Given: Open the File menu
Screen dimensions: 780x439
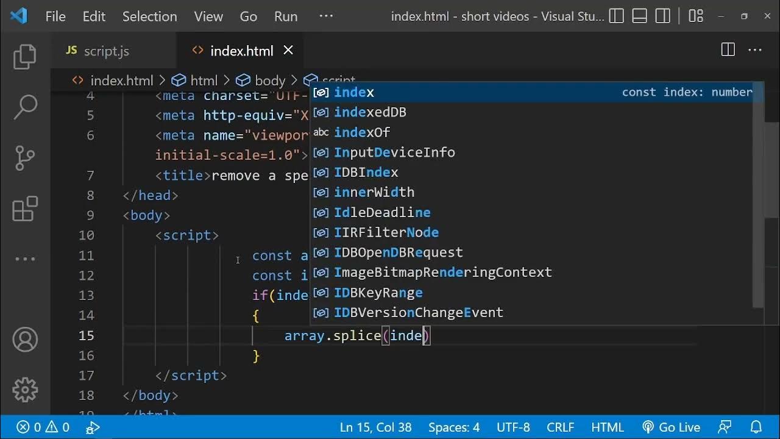Looking at the screenshot, I should 55,16.
